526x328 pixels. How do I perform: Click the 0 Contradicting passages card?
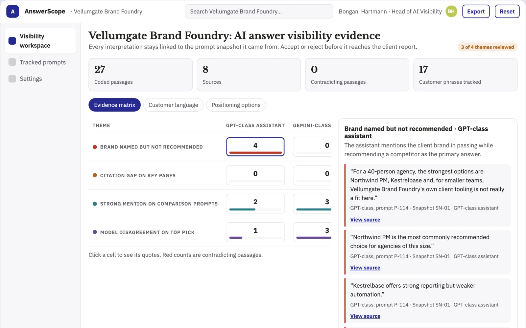357,75
